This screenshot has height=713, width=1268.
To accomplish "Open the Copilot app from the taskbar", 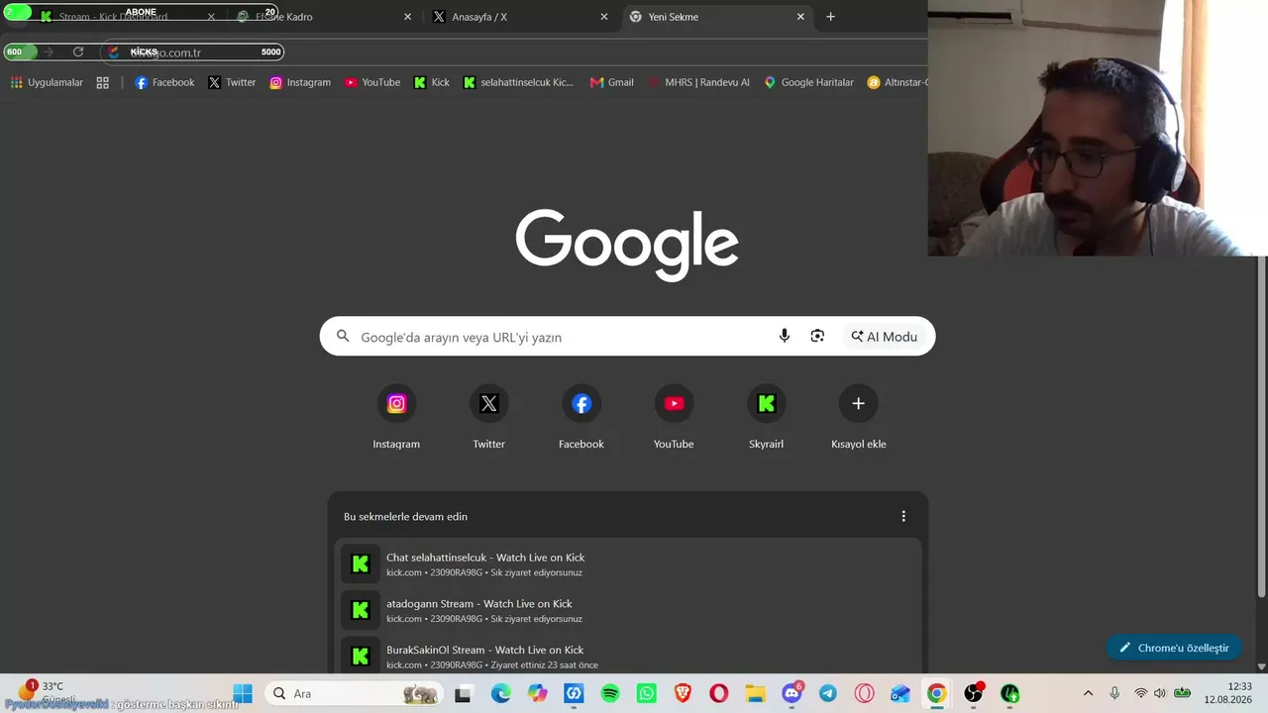I will tap(538, 693).
